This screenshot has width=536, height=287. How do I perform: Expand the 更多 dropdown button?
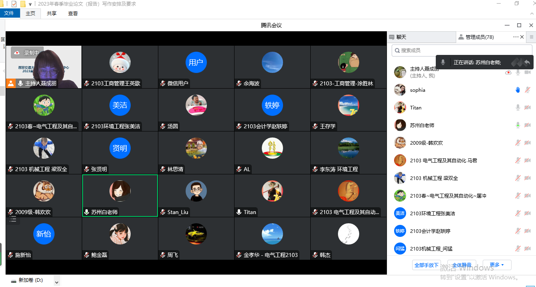tap(497, 265)
